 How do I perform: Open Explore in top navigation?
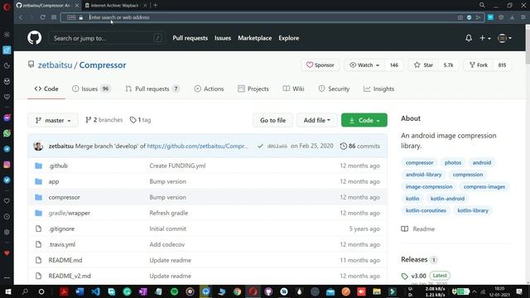pos(289,38)
